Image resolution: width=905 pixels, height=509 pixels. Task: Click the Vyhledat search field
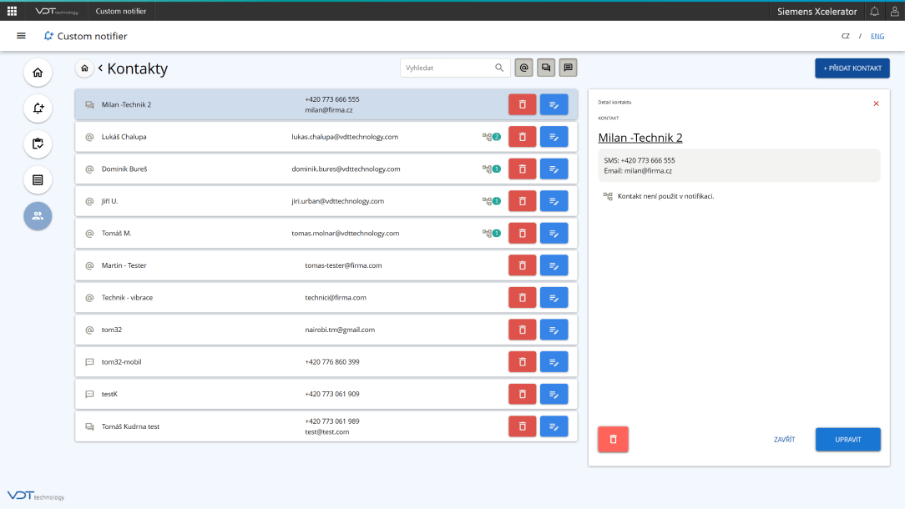coord(447,68)
